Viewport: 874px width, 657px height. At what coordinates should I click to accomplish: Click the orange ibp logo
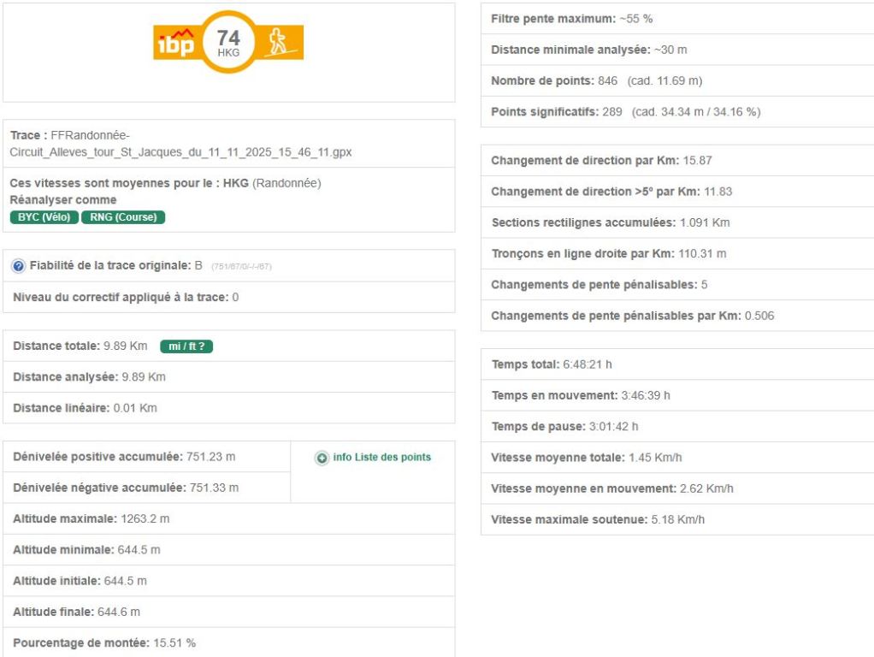[175, 42]
